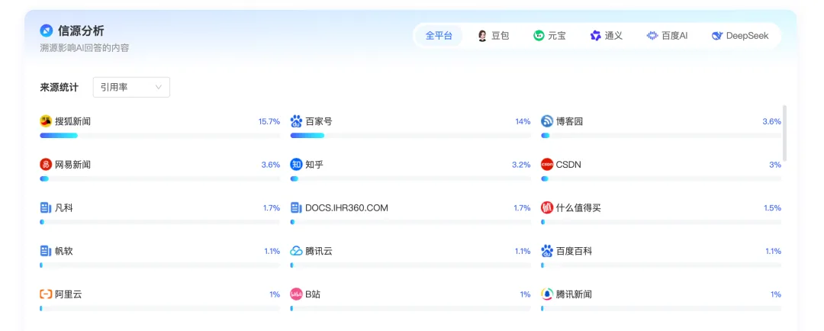This screenshot has height=331, width=824.
Task: Click the 什么值得买 red logo icon
Action: click(547, 207)
